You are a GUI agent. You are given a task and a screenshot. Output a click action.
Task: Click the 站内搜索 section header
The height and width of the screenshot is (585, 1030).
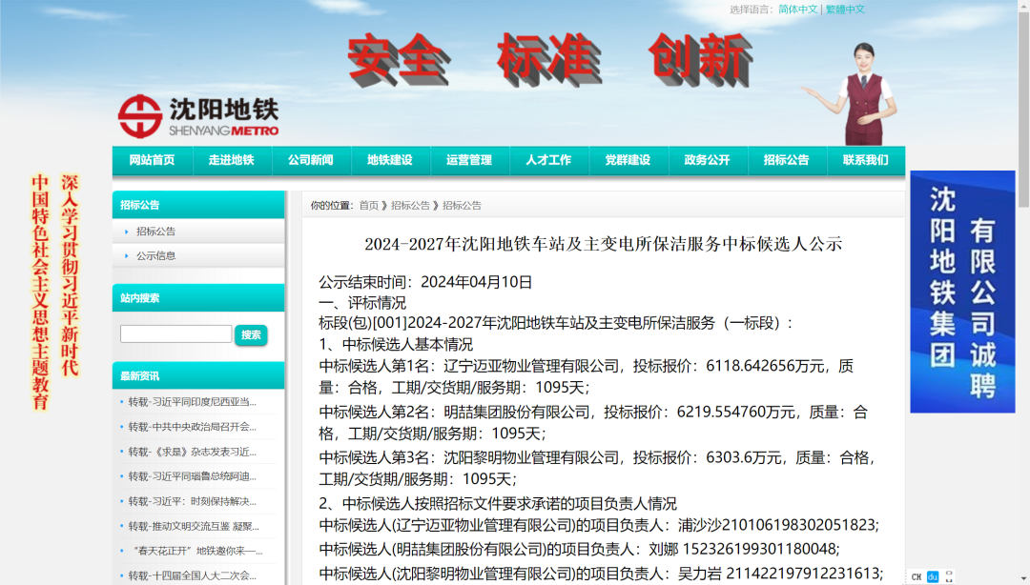[x=198, y=298]
